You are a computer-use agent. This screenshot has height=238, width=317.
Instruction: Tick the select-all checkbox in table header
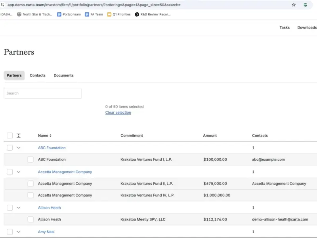click(x=10, y=136)
